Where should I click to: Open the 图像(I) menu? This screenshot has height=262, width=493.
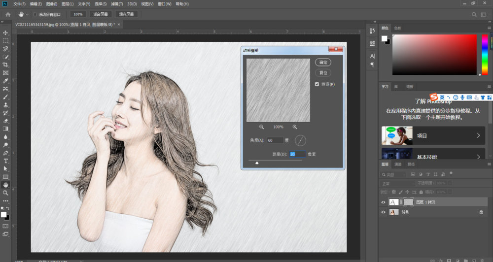tap(52, 4)
